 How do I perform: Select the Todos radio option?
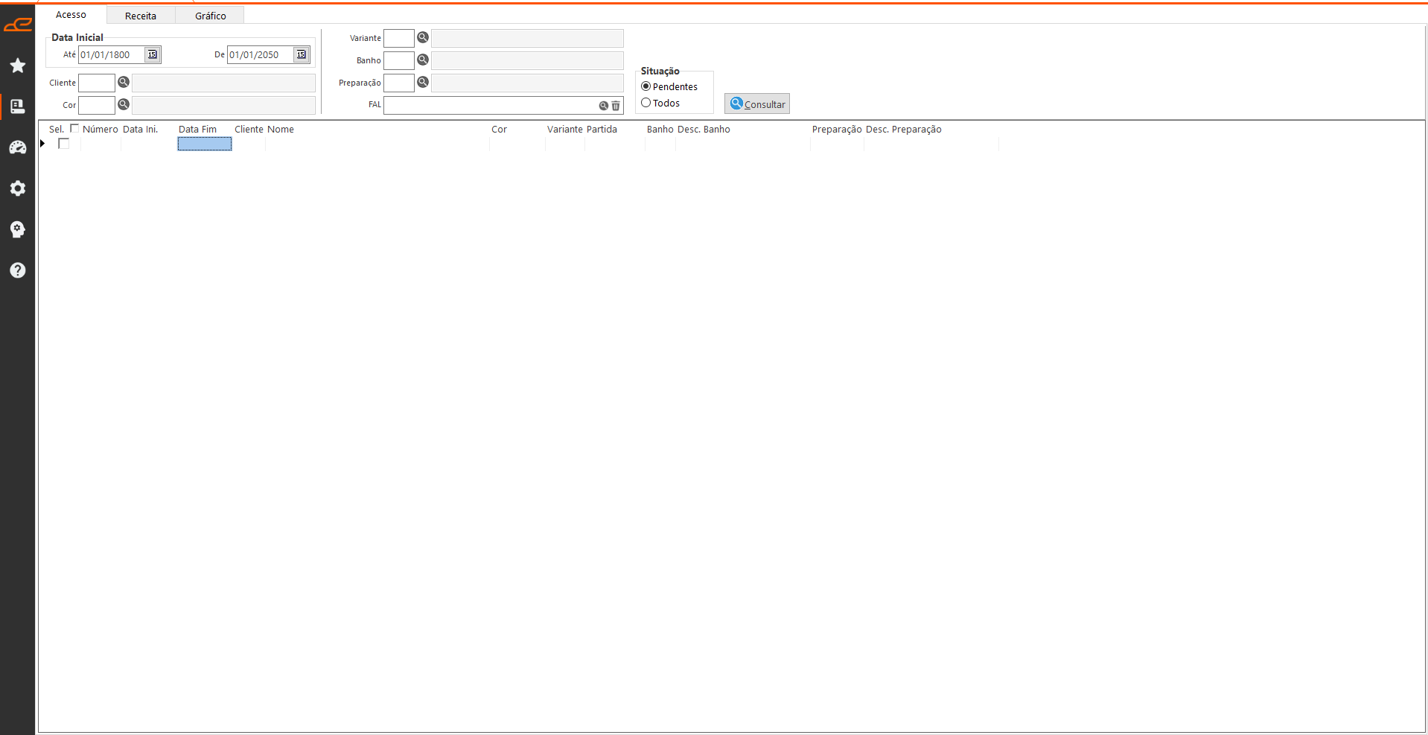coord(646,103)
